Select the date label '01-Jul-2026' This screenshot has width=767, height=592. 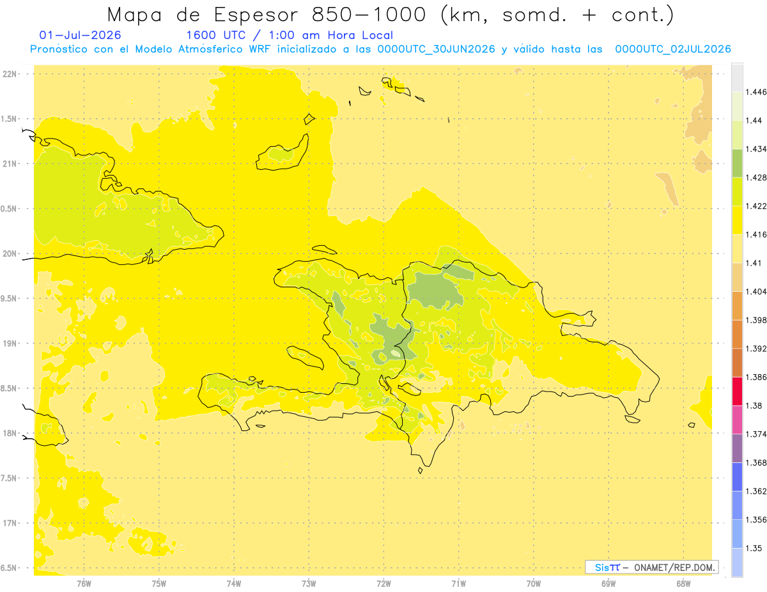point(80,35)
